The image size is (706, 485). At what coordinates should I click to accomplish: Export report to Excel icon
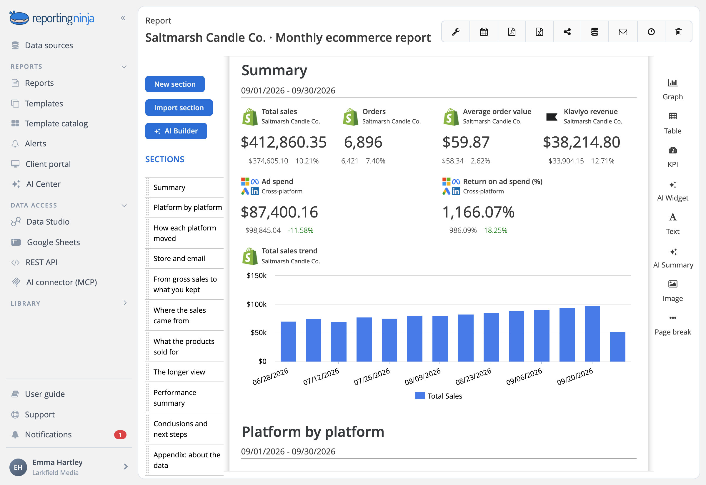pos(539,32)
